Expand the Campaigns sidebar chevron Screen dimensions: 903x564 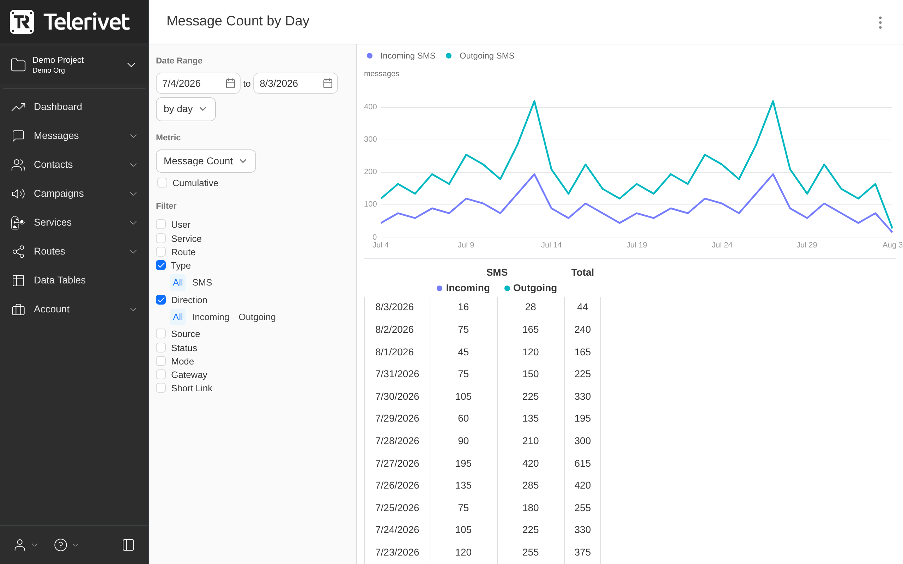(133, 194)
